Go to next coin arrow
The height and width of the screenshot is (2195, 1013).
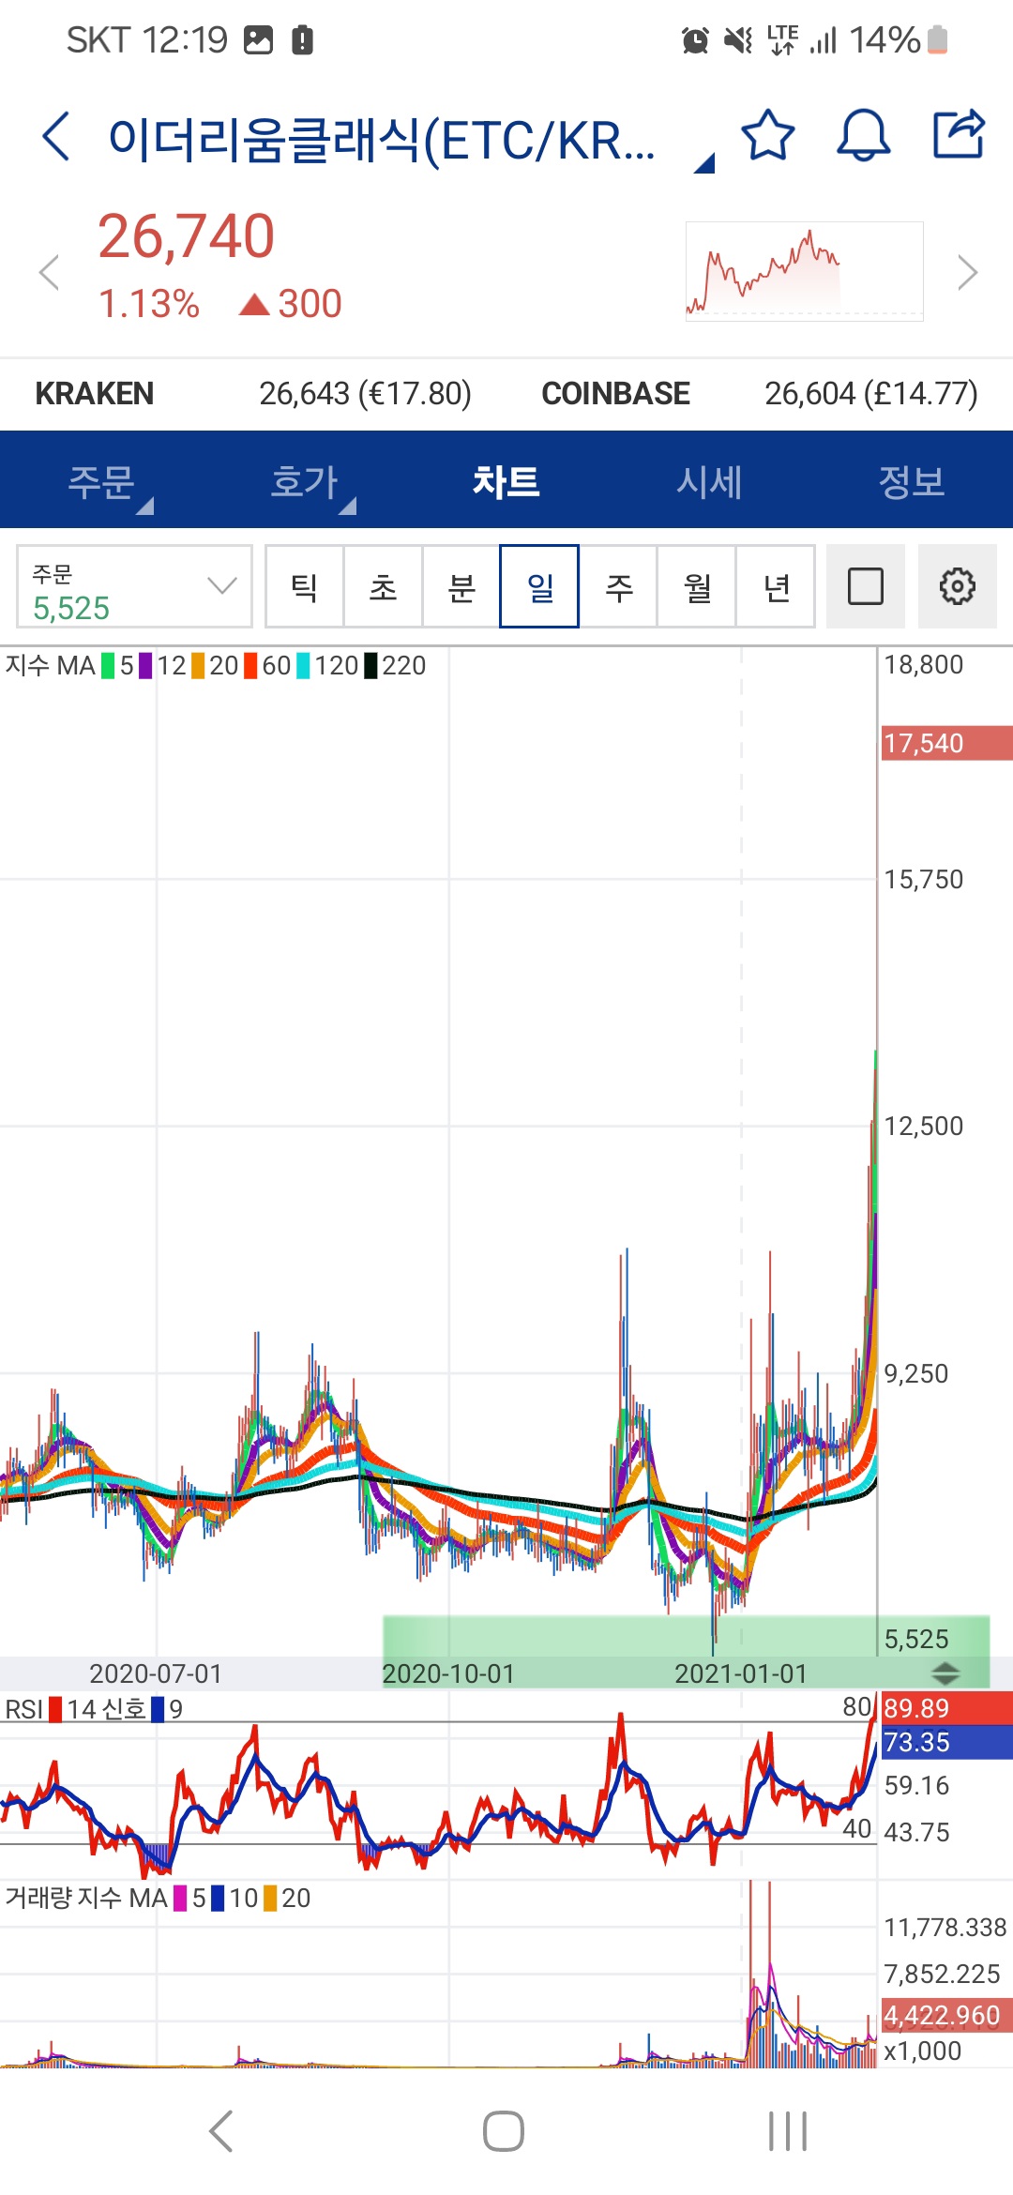(967, 273)
